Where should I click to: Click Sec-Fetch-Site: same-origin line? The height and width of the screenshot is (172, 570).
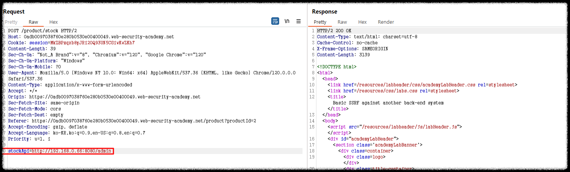(x=44, y=103)
